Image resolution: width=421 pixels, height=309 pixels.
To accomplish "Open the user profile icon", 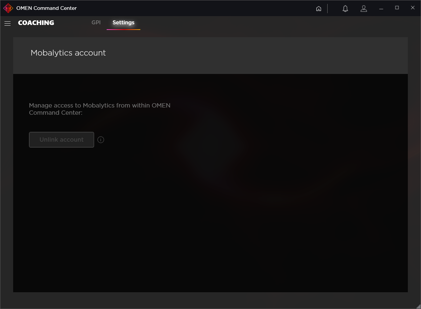I will (x=364, y=9).
